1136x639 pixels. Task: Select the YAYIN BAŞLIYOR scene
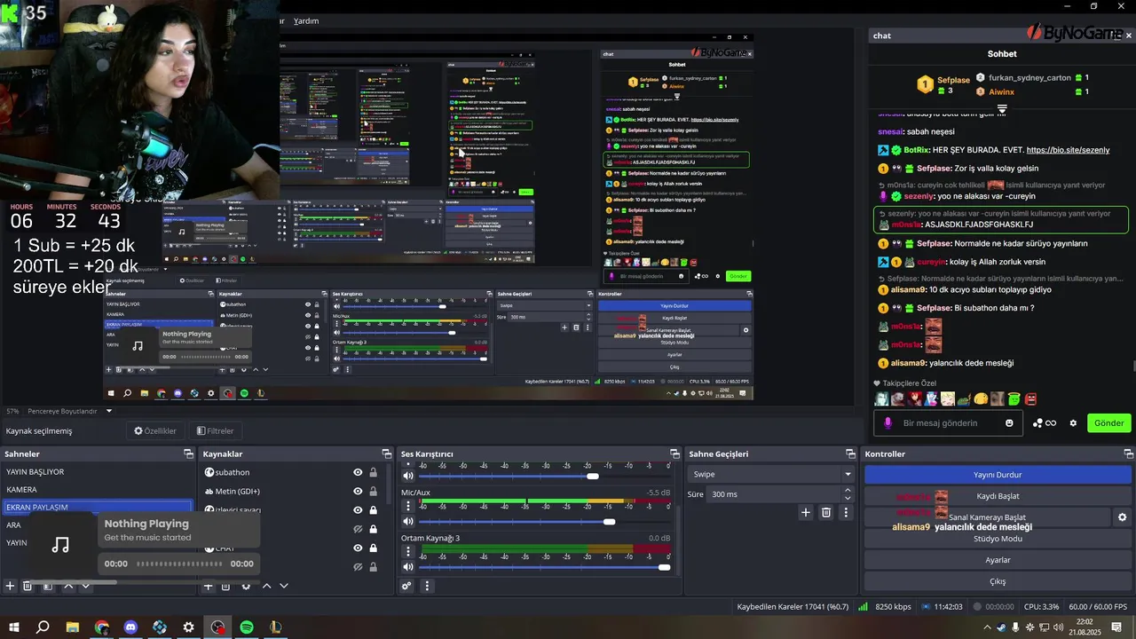coord(96,472)
